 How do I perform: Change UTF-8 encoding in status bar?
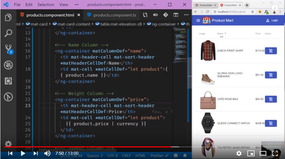coord(112,156)
